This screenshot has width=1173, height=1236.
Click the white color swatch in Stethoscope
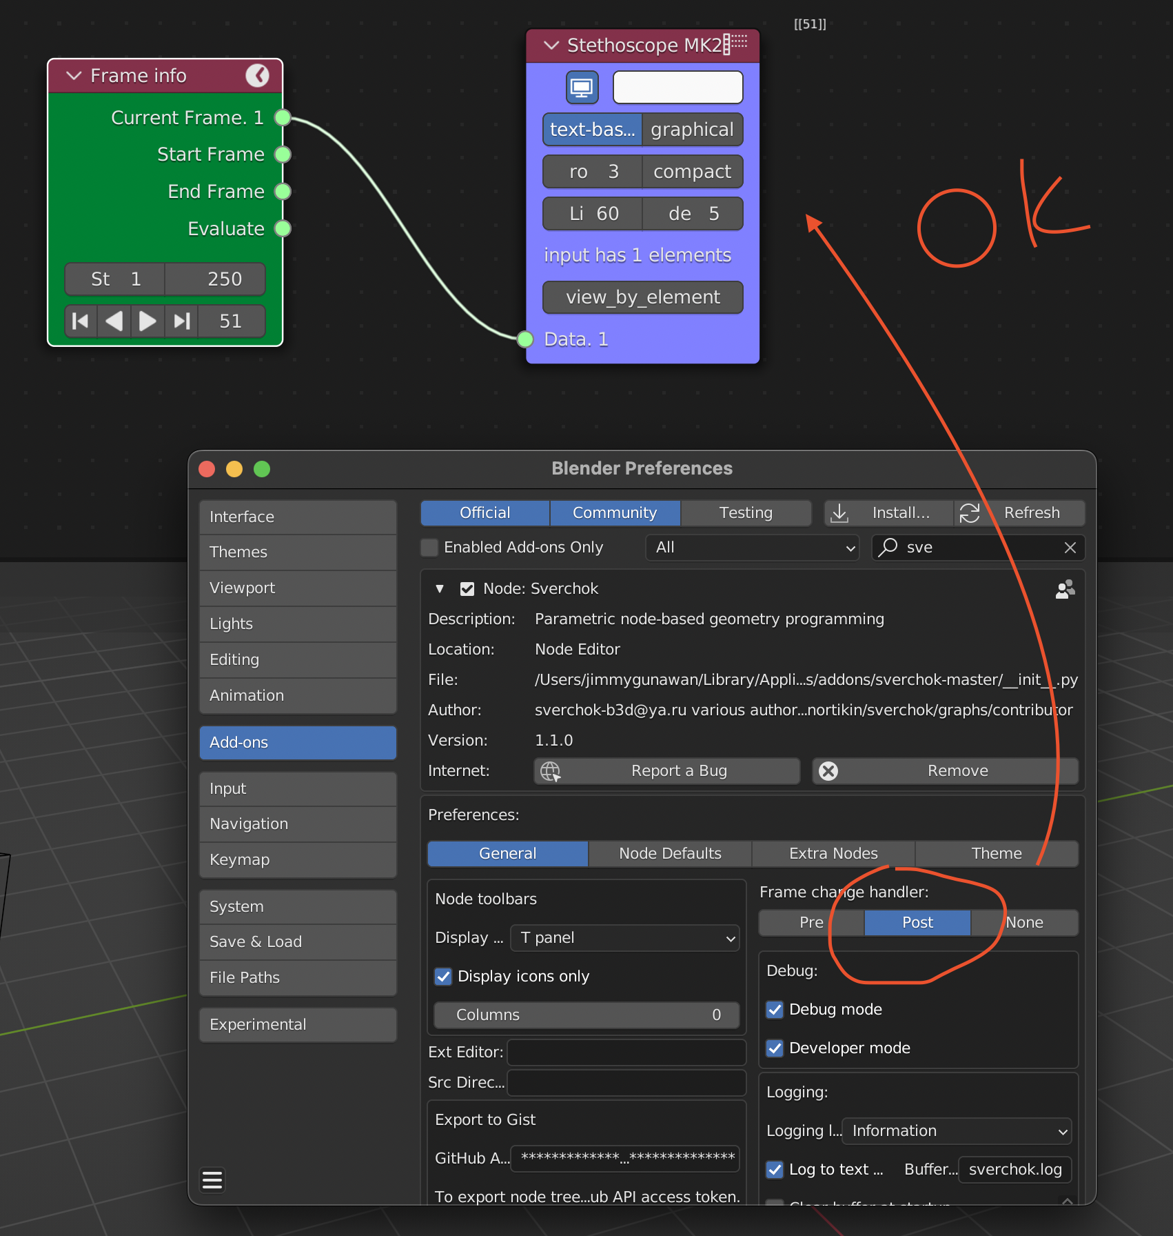[678, 88]
